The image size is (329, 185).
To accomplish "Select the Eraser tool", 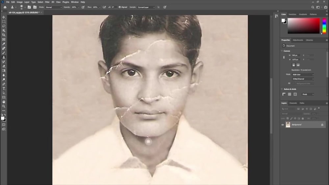I will pos(4,66).
